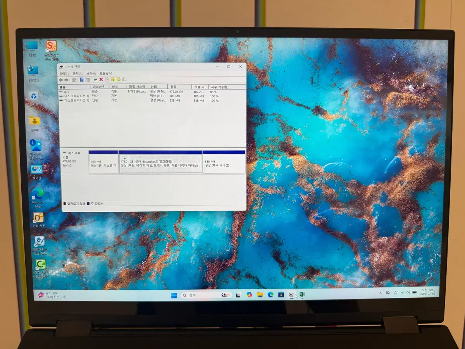Open the 파일(F) menu

pyautogui.click(x=64, y=74)
